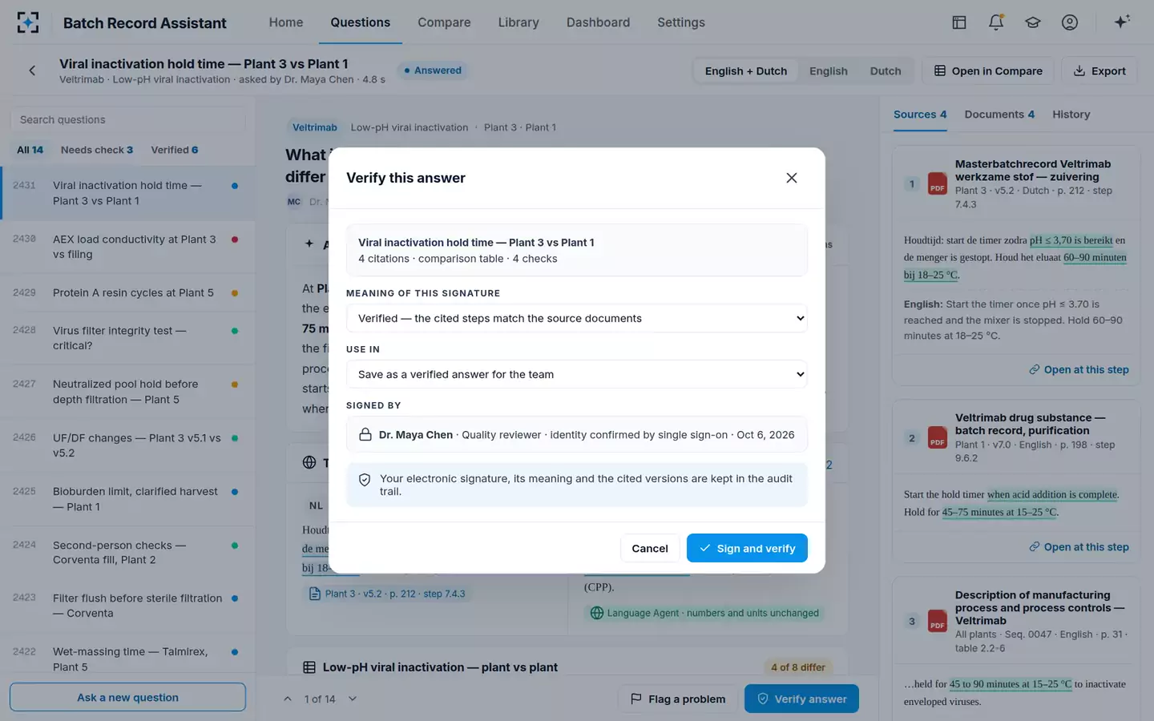Select question 2424 Second-person checks
The image size is (1154, 721).
(128, 553)
